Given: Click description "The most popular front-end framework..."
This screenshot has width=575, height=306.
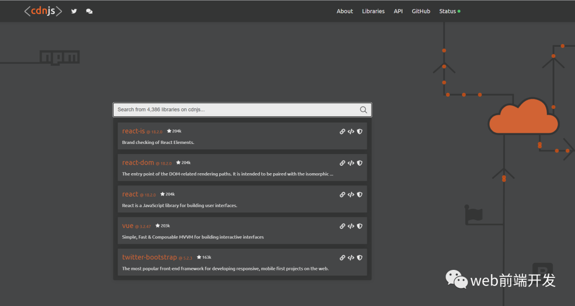Looking at the screenshot, I should point(225,269).
